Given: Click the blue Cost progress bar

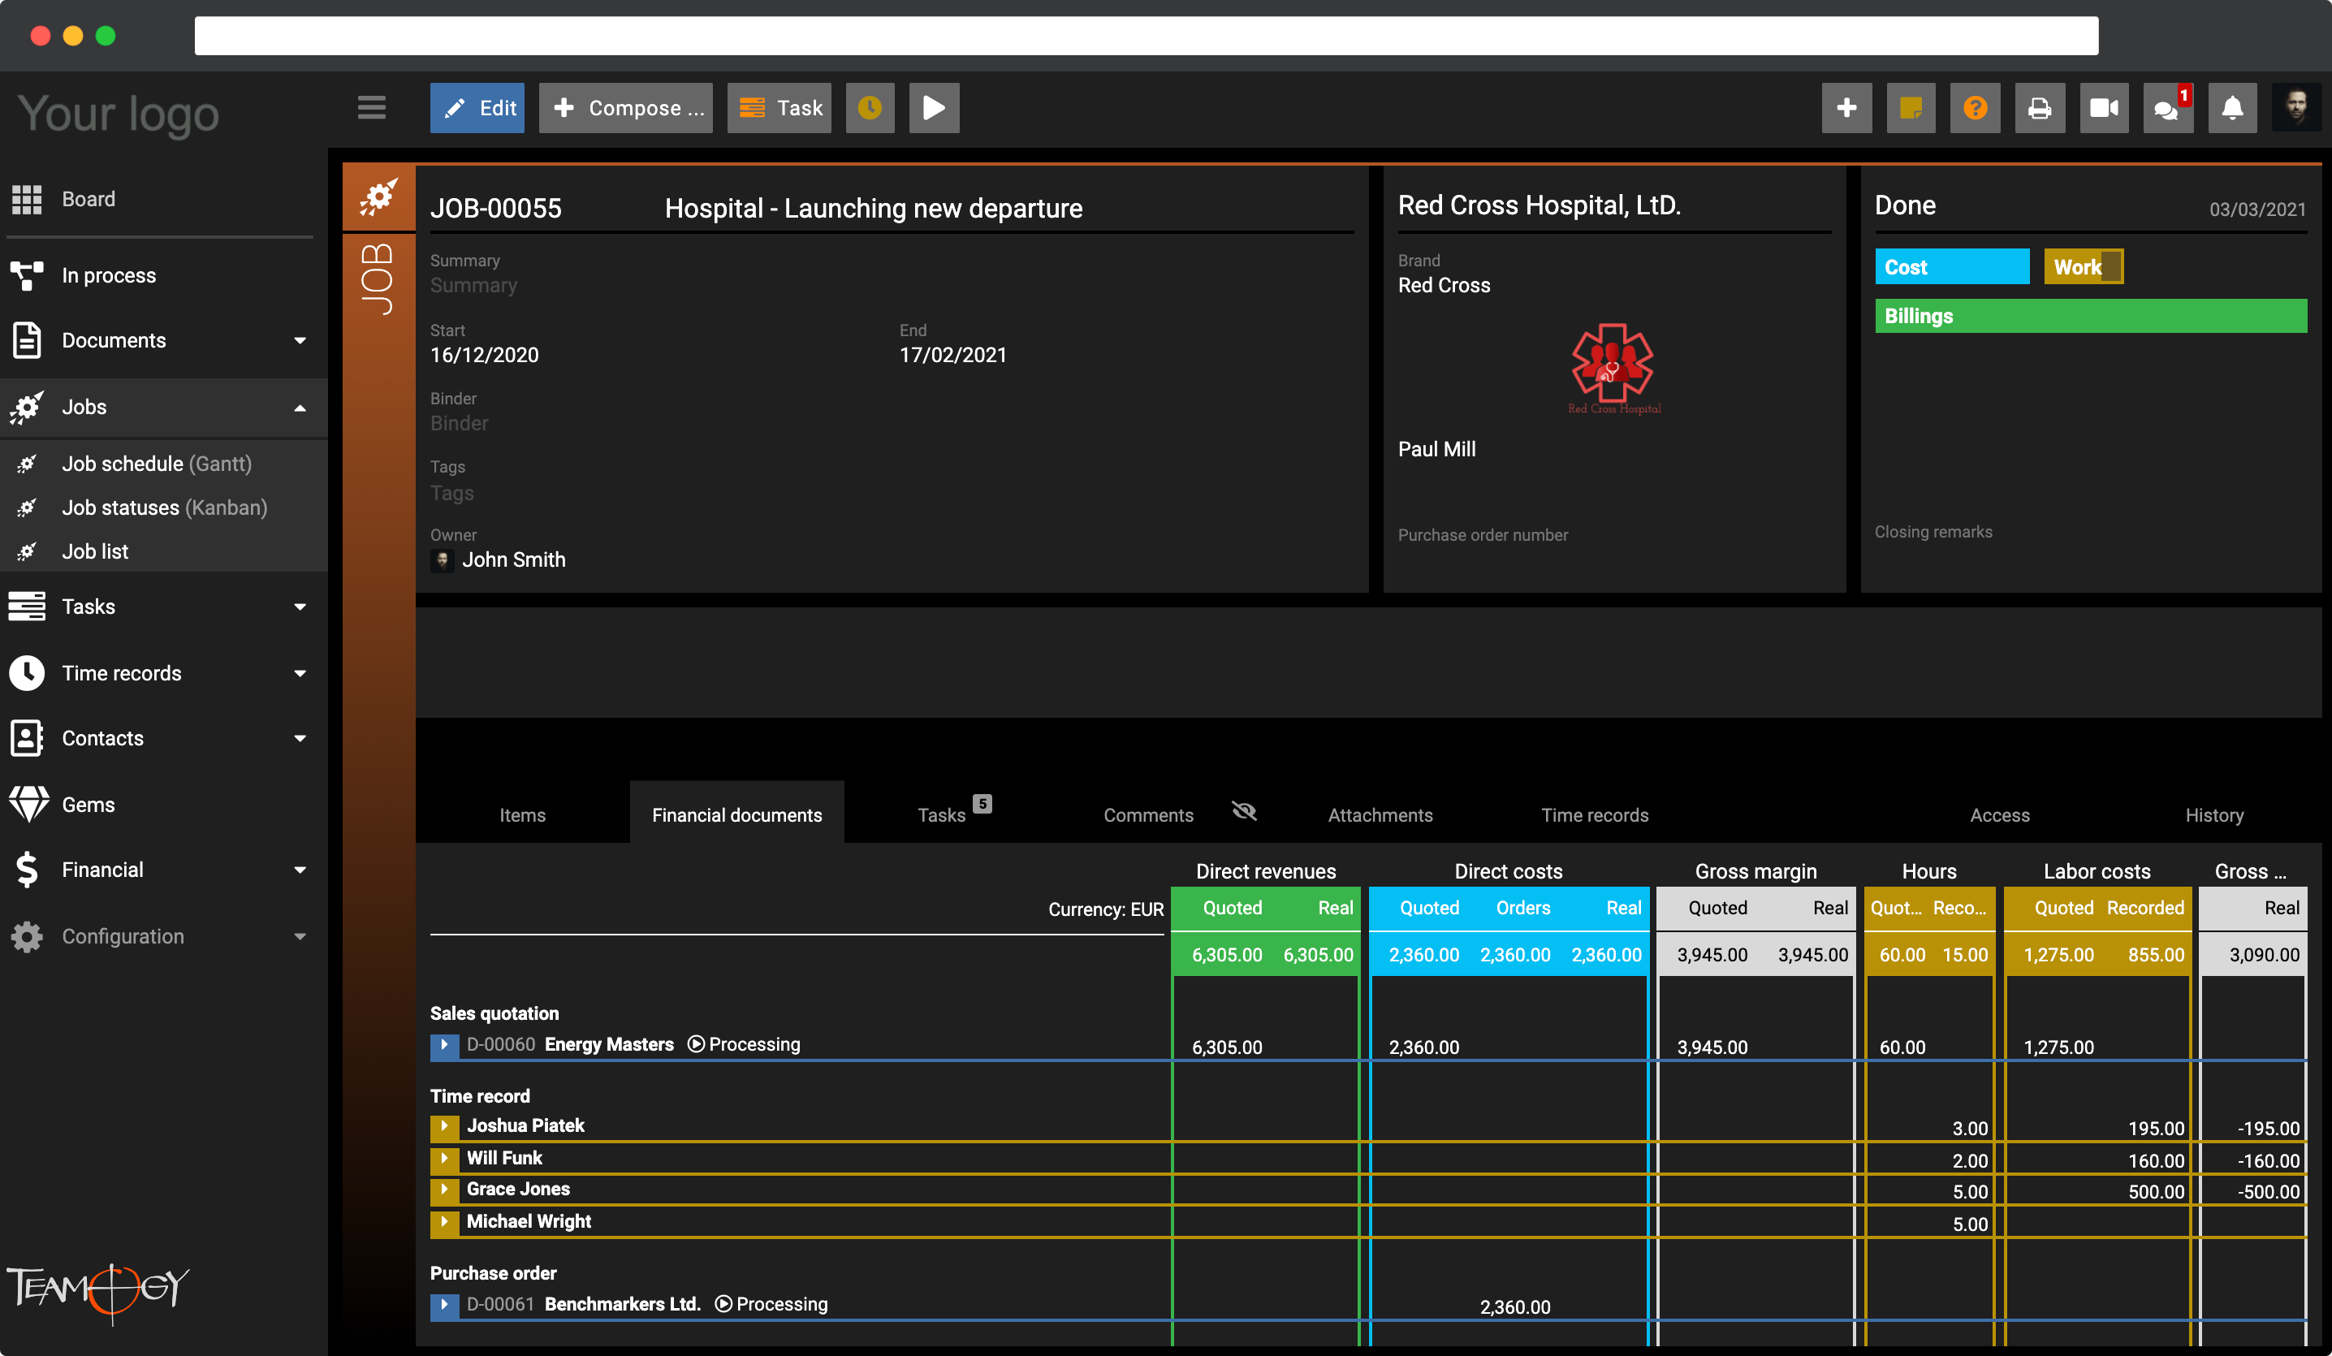Looking at the screenshot, I should pos(1952,266).
